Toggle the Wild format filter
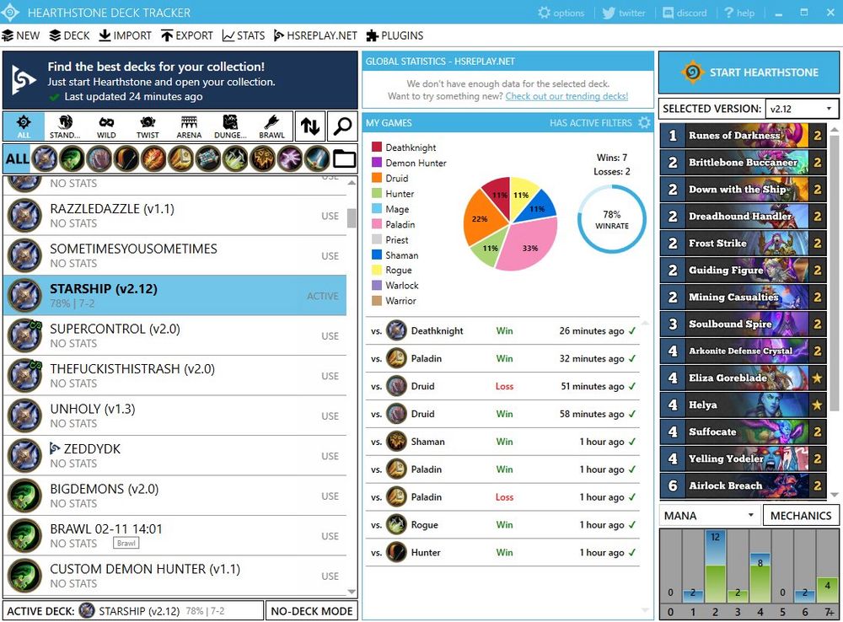The width and height of the screenshot is (843, 622). (x=106, y=126)
